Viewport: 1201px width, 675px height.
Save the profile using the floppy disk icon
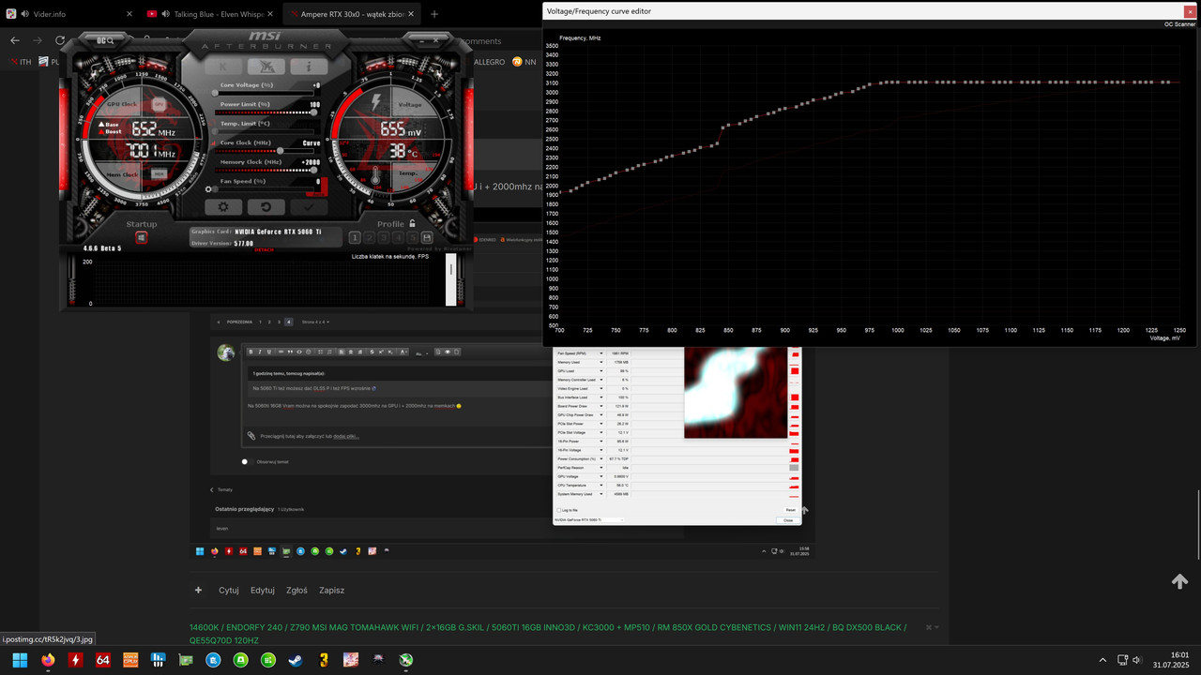[x=427, y=238]
